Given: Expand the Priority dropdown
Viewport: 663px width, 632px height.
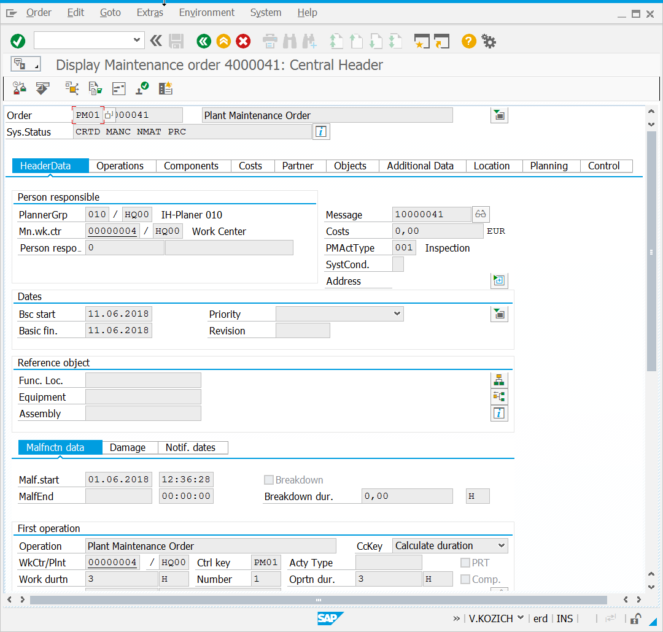Looking at the screenshot, I should tap(397, 314).
